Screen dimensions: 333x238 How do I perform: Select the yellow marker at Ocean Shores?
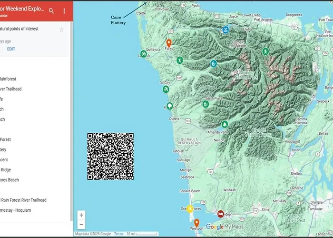coord(190,209)
